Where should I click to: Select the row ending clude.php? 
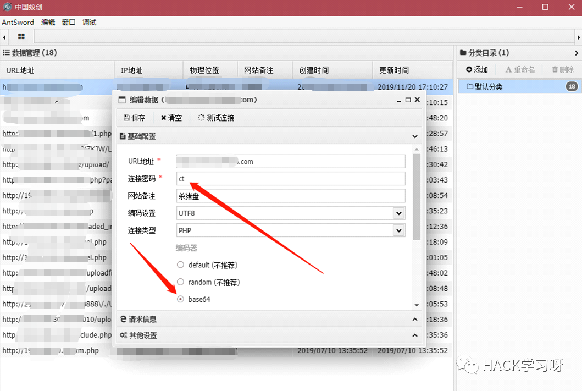(x=57, y=335)
